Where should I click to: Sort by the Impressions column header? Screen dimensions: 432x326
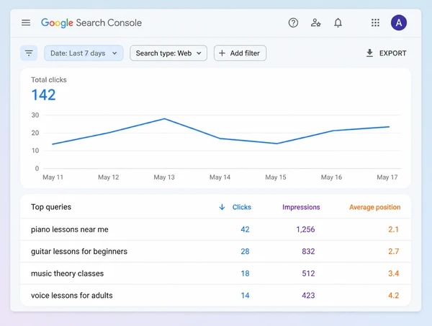click(301, 207)
